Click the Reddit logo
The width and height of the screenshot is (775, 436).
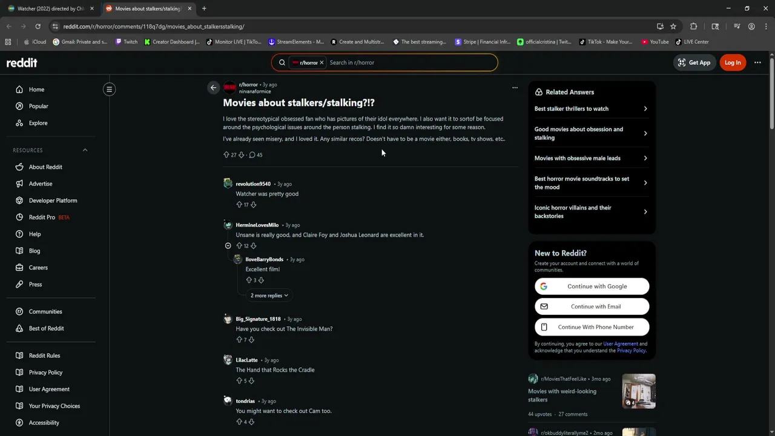22,62
